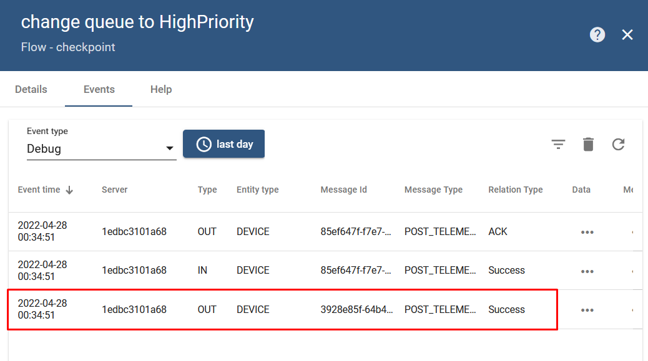
Task: Toggle sort arrow beside Event time
Action: [69, 190]
